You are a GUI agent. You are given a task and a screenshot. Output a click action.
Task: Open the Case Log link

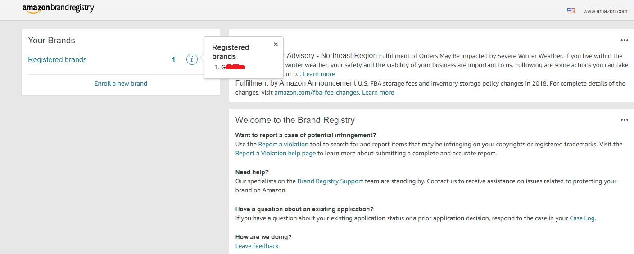click(x=582, y=218)
